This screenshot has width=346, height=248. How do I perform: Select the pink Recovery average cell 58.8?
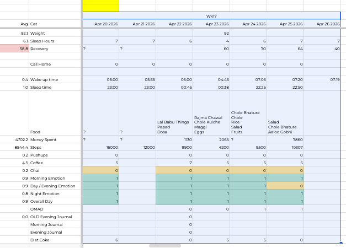[14, 48]
